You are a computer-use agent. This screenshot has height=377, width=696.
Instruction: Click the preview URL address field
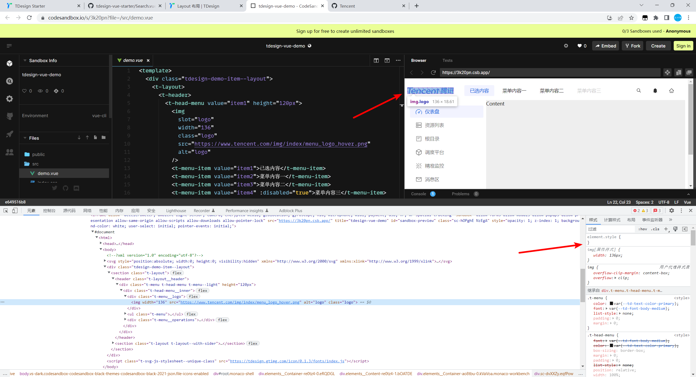[x=550, y=72]
